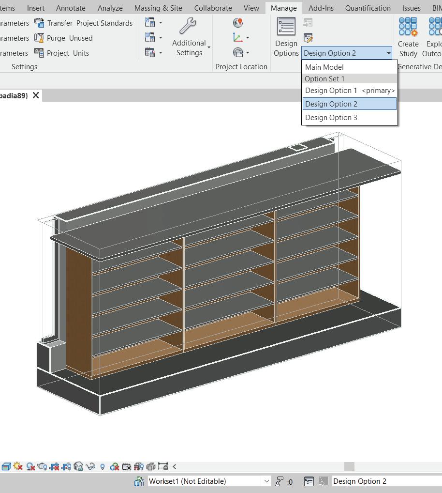The height and width of the screenshot is (493, 442).
Task: Open the Location tool in Project Location
Action: tap(238, 23)
